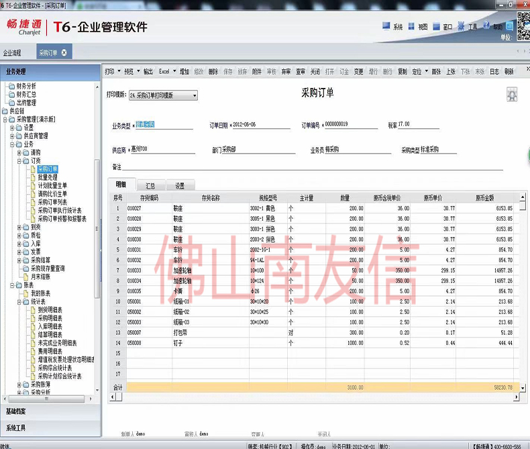The height and width of the screenshot is (449, 530).
Task: Select table cell 010027 in row 1
Action: pos(149,209)
